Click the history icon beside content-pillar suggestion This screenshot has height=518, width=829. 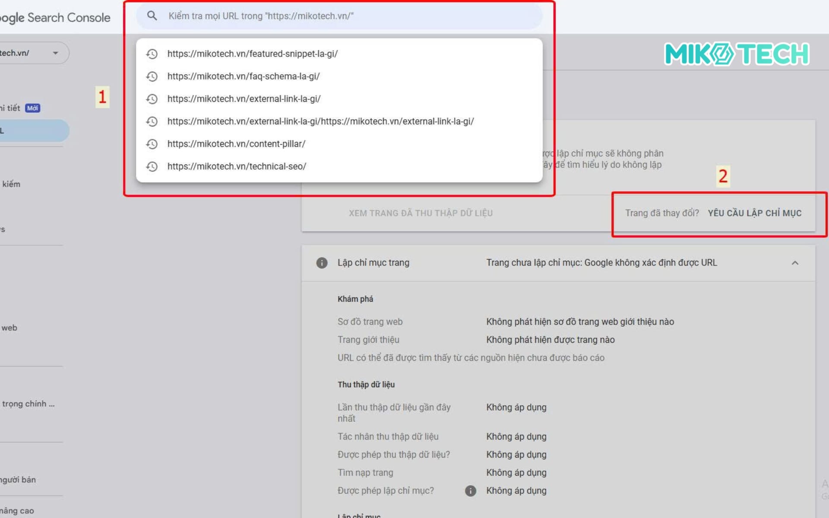[152, 144]
